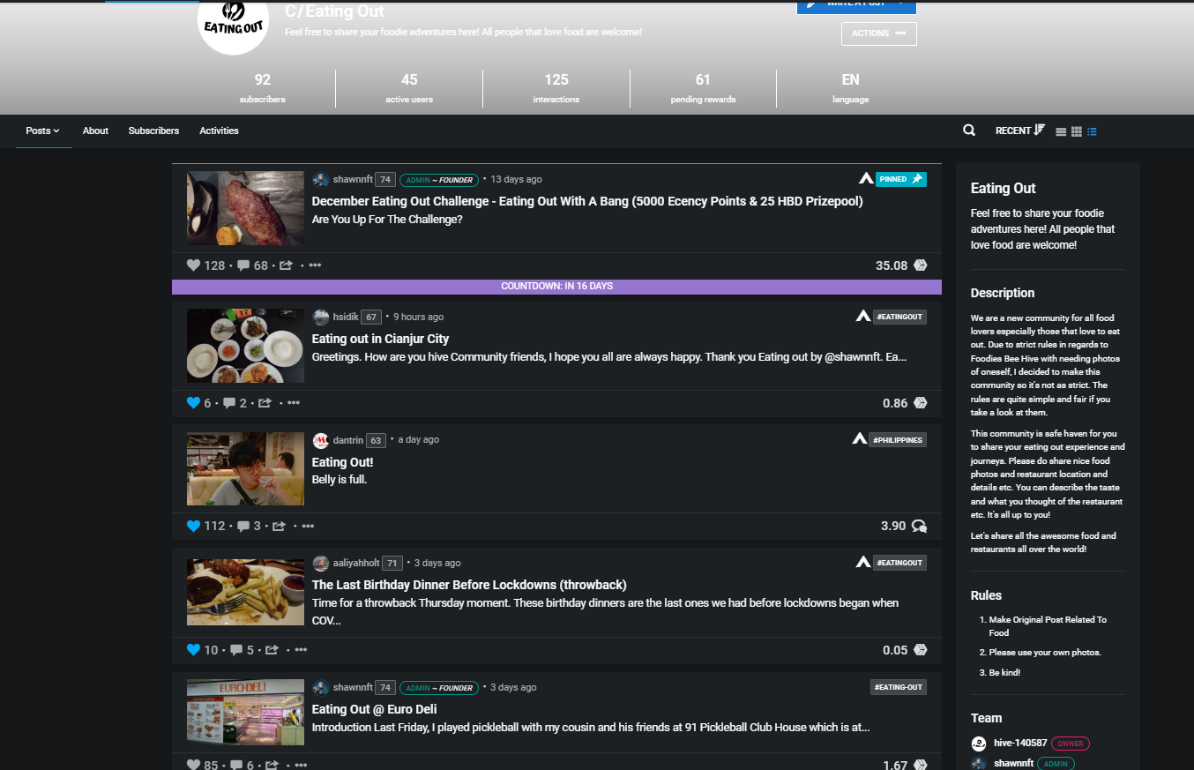Open the post titled Eating out in Cianjur City
Screen dimensions: 1194x770
pyautogui.click(x=380, y=339)
